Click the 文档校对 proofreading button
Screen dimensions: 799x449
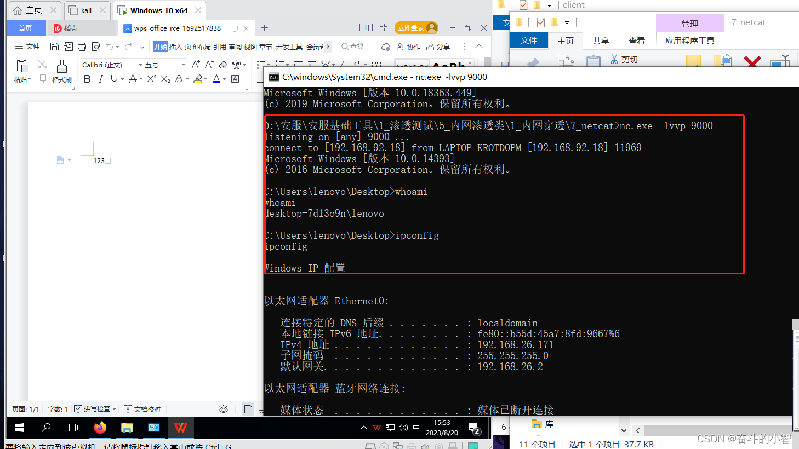pos(142,409)
